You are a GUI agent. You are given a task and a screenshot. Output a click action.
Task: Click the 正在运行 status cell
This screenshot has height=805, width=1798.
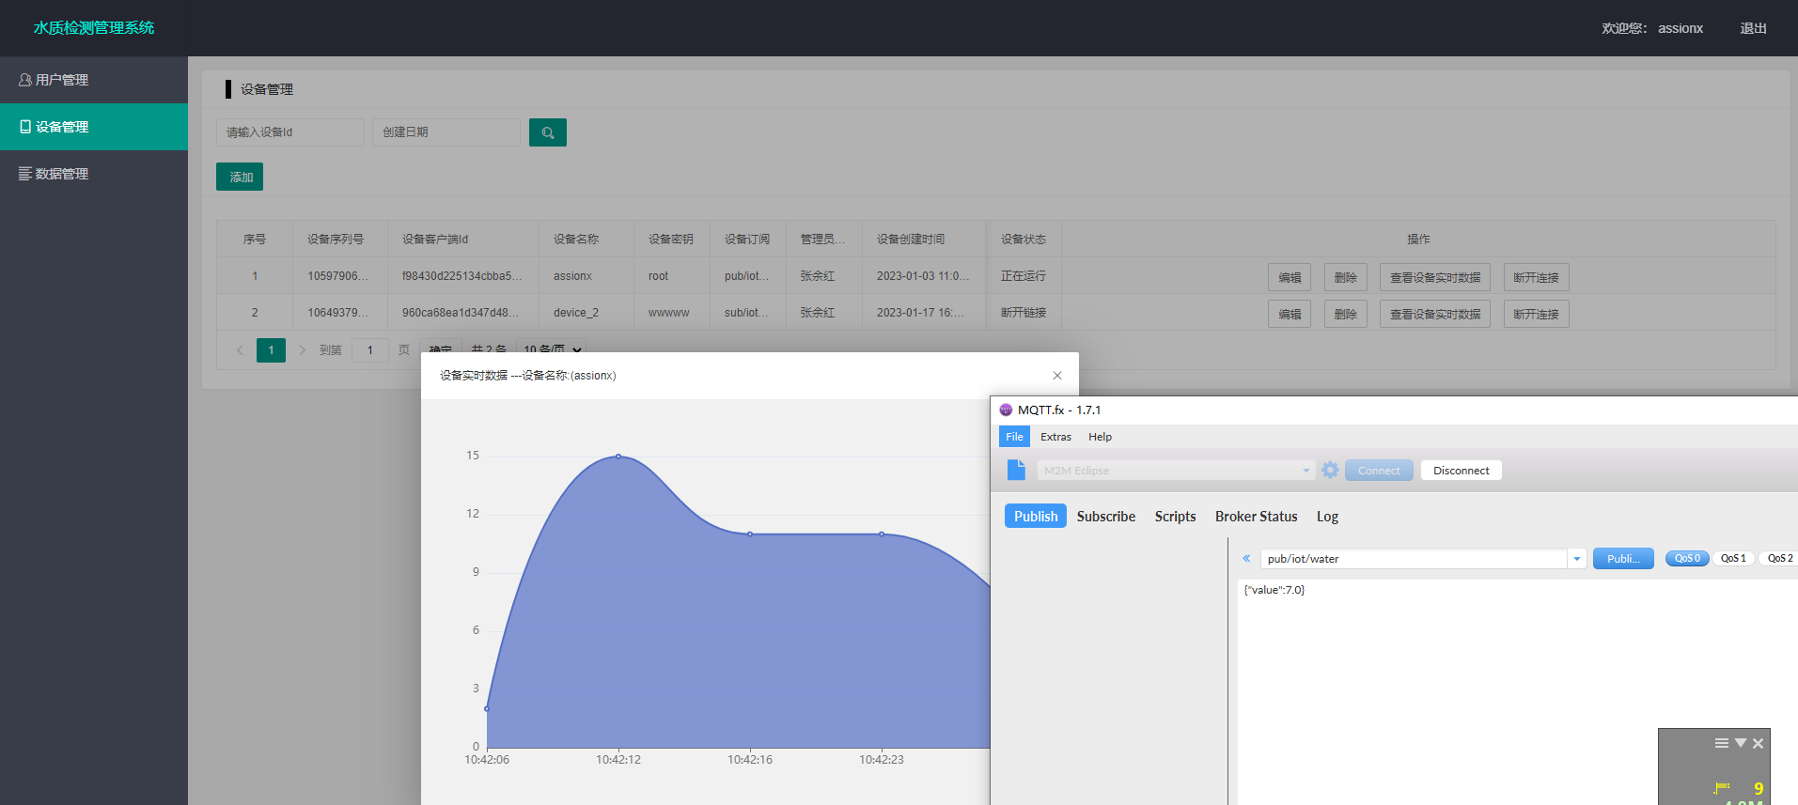pyautogui.click(x=1024, y=276)
